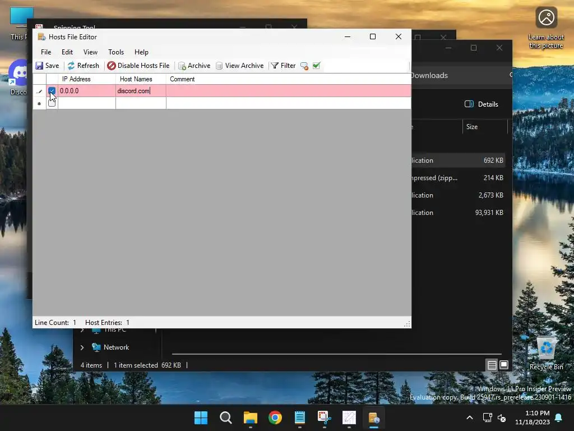Click the Save toolbar button
The height and width of the screenshot is (431, 574).
47,66
